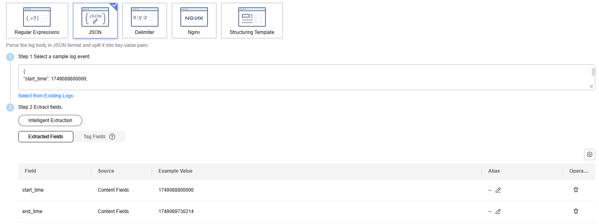The height and width of the screenshot is (224, 599).
Task: Edit alias for end_time field
Action: (x=498, y=211)
